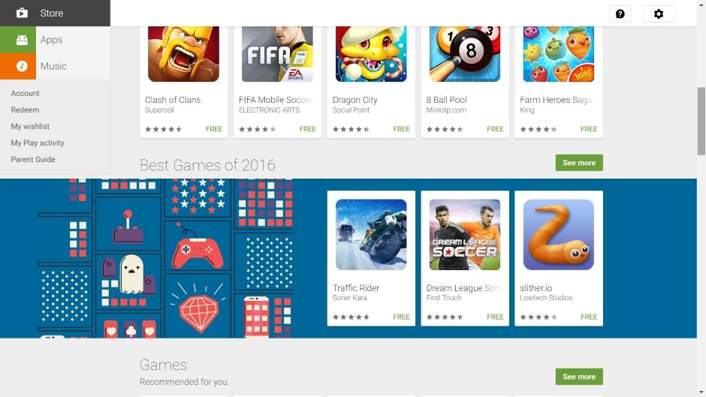Open settings via the gear icon
Image resolution: width=706 pixels, height=397 pixels.
click(x=658, y=14)
